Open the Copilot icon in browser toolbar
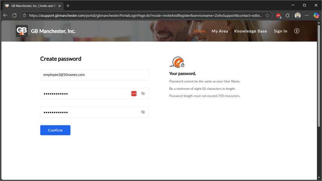The image size is (322, 181). pyautogui.click(x=316, y=15)
